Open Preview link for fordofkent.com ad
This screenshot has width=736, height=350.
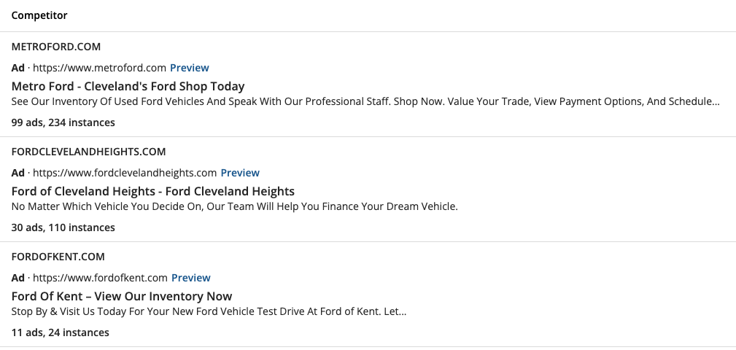(190, 278)
